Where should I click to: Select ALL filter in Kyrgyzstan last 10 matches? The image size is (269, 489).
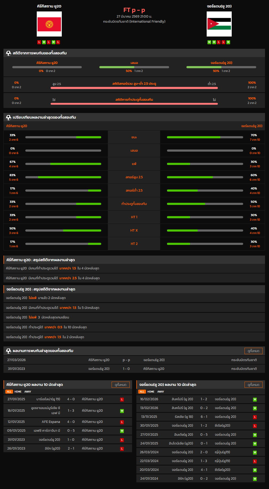pyautogui.click(x=9, y=392)
